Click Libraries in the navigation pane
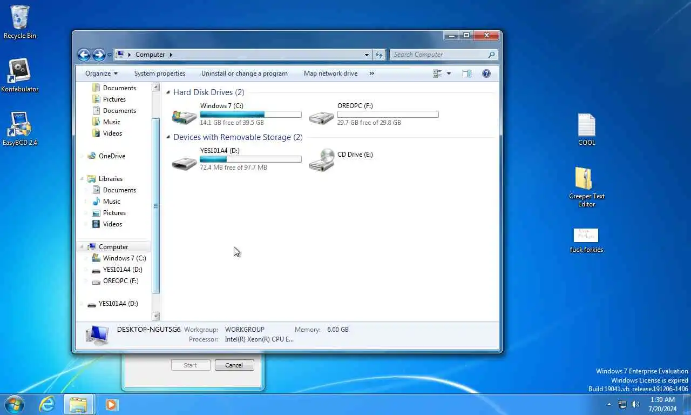This screenshot has width=691, height=415. (x=110, y=179)
